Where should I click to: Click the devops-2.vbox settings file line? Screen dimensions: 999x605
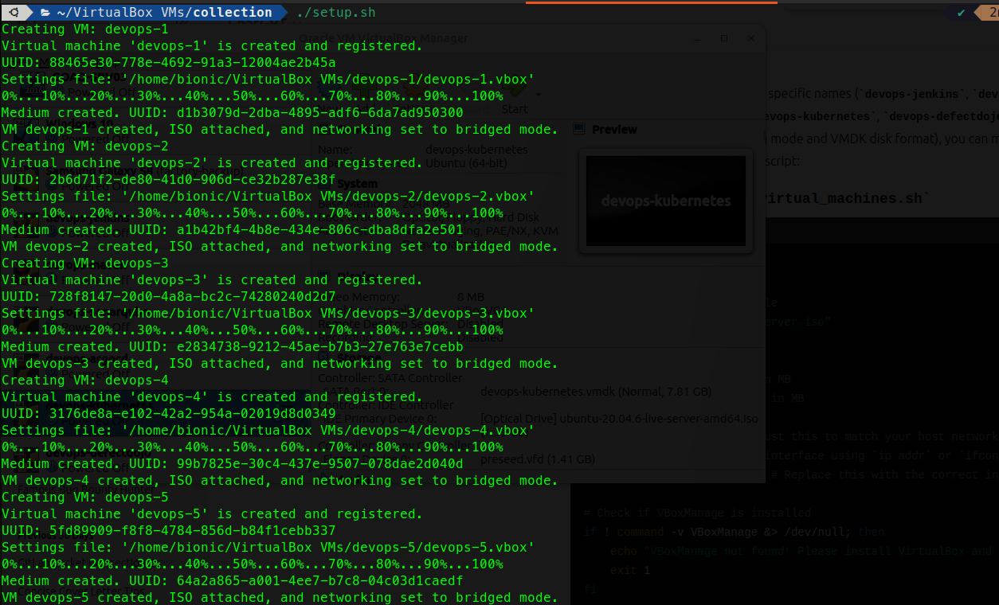click(x=268, y=197)
